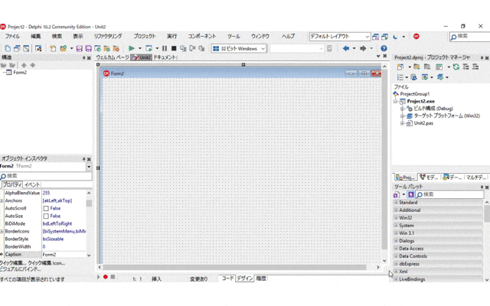This screenshot has width=490, height=306.
Task: Click the green Refresh icon in Project Manager
Action: (456, 67)
